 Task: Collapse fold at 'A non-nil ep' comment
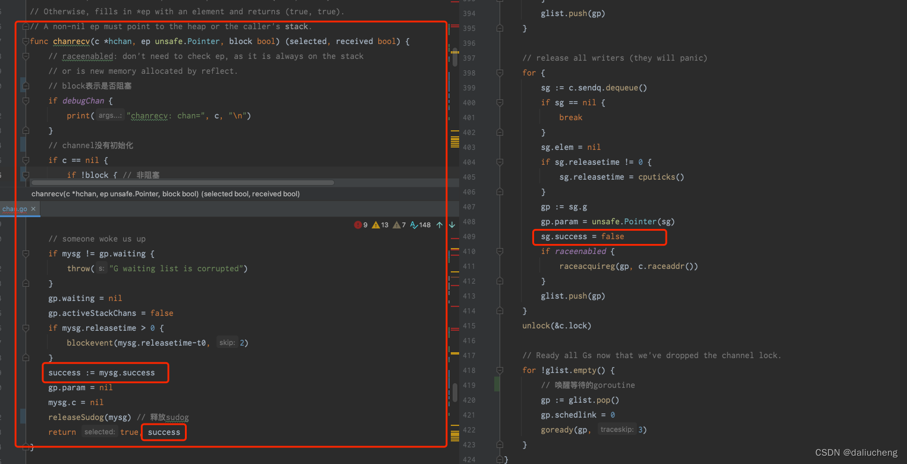[26, 26]
